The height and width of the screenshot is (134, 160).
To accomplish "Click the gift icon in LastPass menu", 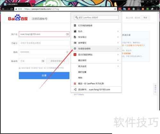I will 75,84.
